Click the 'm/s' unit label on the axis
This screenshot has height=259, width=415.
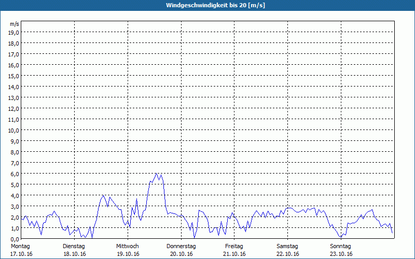15,24
